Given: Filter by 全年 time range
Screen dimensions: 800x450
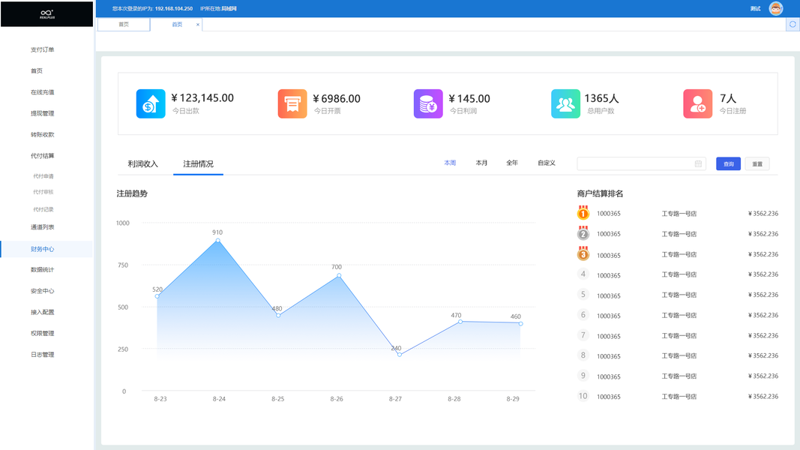Looking at the screenshot, I should coord(512,163).
